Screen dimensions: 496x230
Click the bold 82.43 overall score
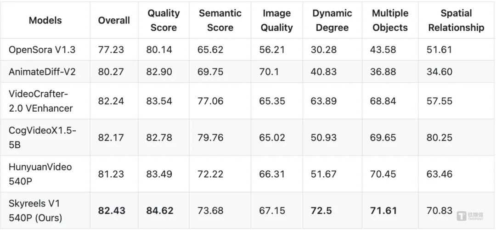click(x=112, y=211)
